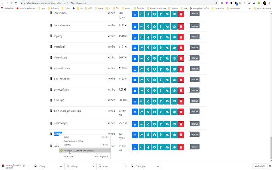Go to the browser home page
Screen dimensions: 272x170
16,3
